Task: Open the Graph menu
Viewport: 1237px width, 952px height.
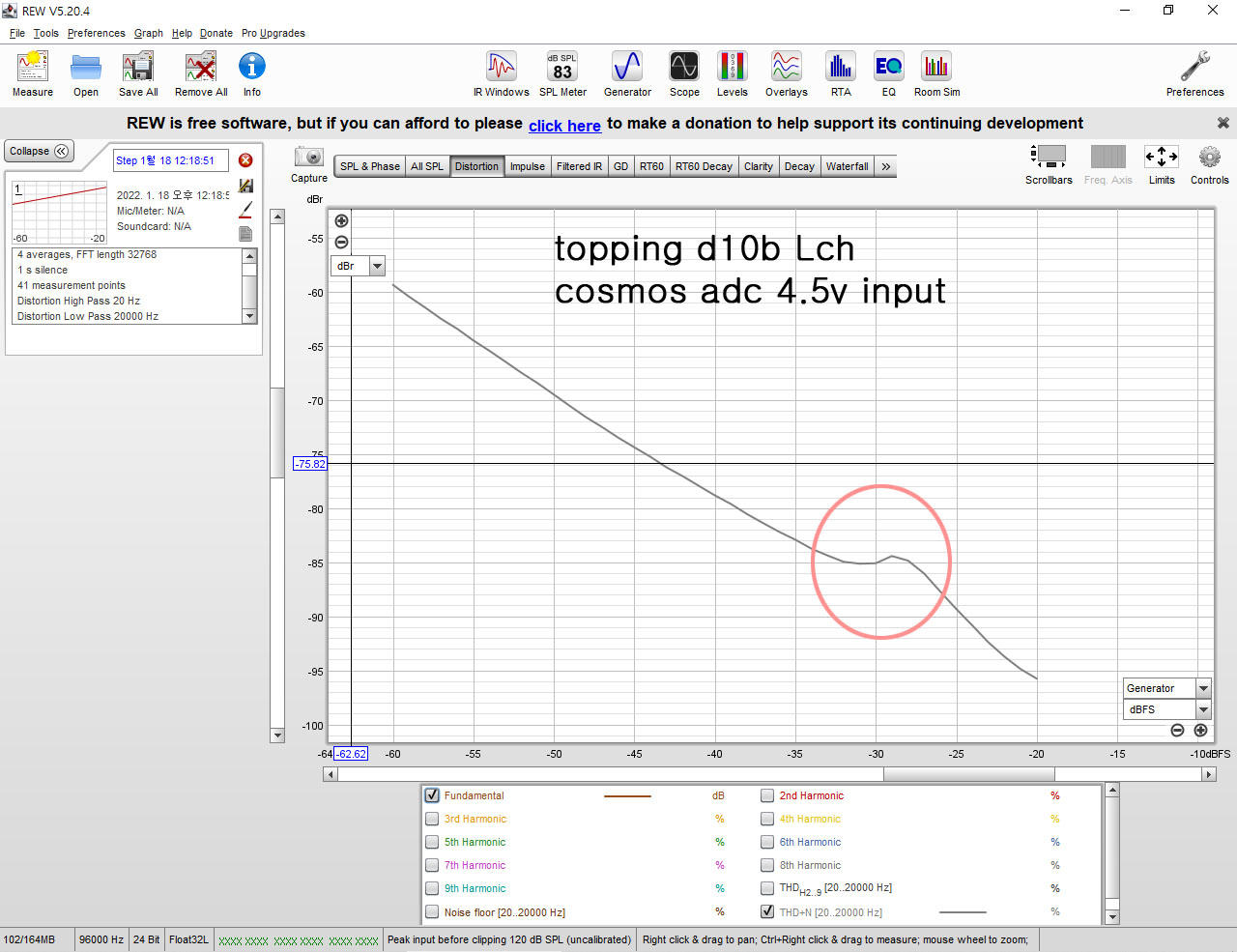Action: pyautogui.click(x=148, y=33)
